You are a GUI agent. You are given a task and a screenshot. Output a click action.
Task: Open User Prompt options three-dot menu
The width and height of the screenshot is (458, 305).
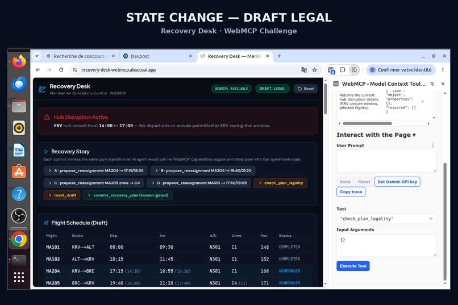click(x=432, y=145)
